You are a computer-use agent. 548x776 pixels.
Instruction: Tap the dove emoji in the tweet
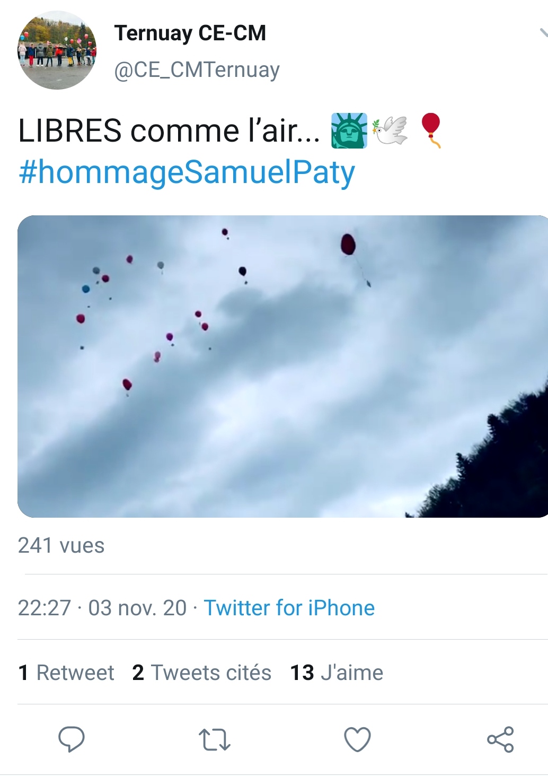click(390, 130)
